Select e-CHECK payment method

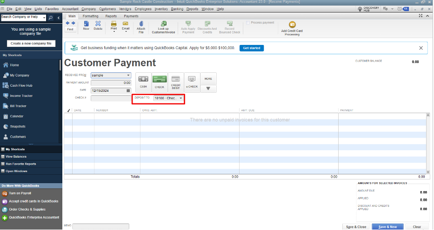pos(192,82)
